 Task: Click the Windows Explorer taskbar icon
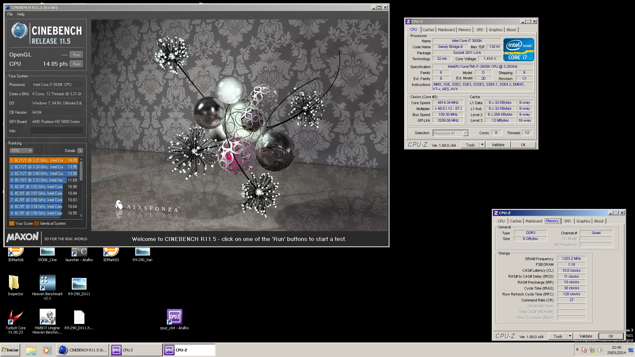point(31,350)
